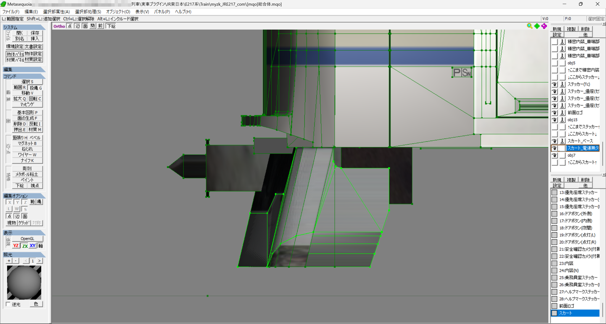Select the ペイント paint tool
Viewport: 606px width, 324px height.
tap(27, 180)
